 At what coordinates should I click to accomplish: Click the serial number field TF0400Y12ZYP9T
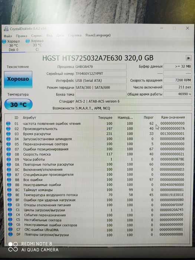101,74
